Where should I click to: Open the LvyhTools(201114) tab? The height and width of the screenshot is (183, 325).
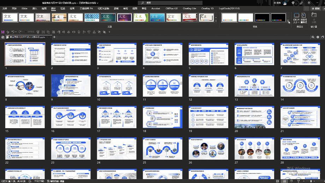[229, 8]
